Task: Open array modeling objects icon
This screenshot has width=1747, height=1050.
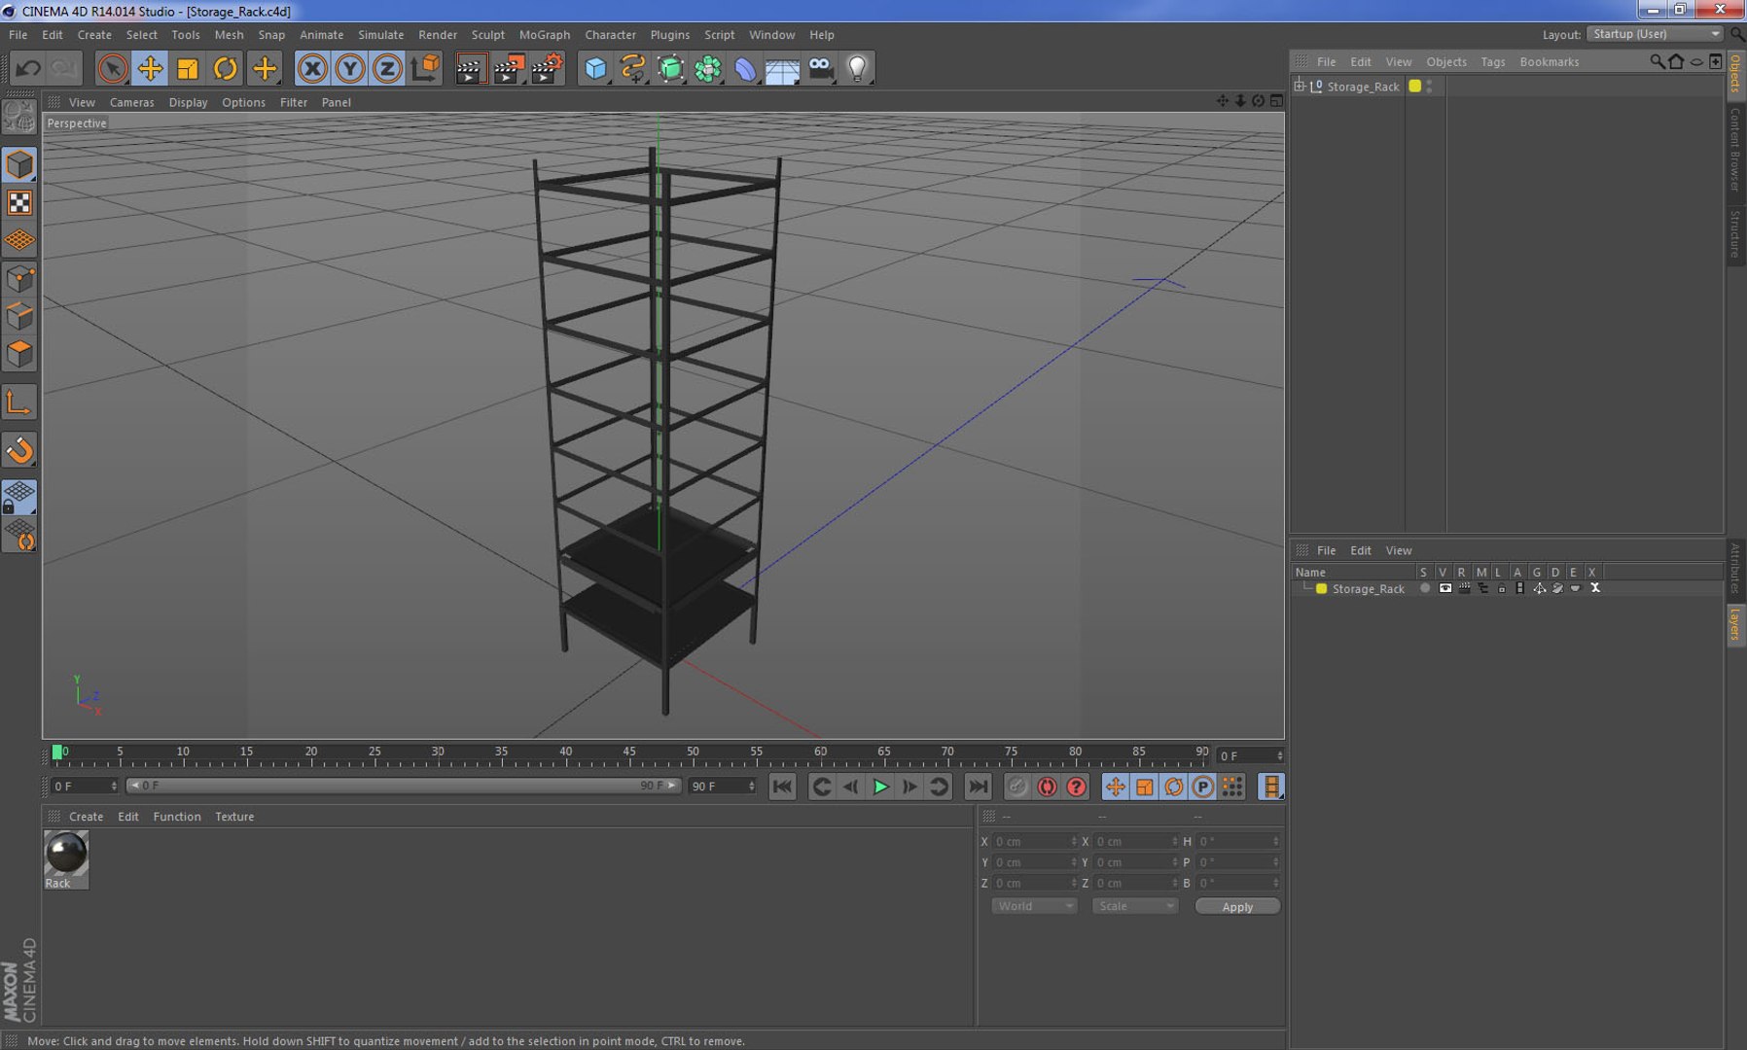Action: [708, 68]
